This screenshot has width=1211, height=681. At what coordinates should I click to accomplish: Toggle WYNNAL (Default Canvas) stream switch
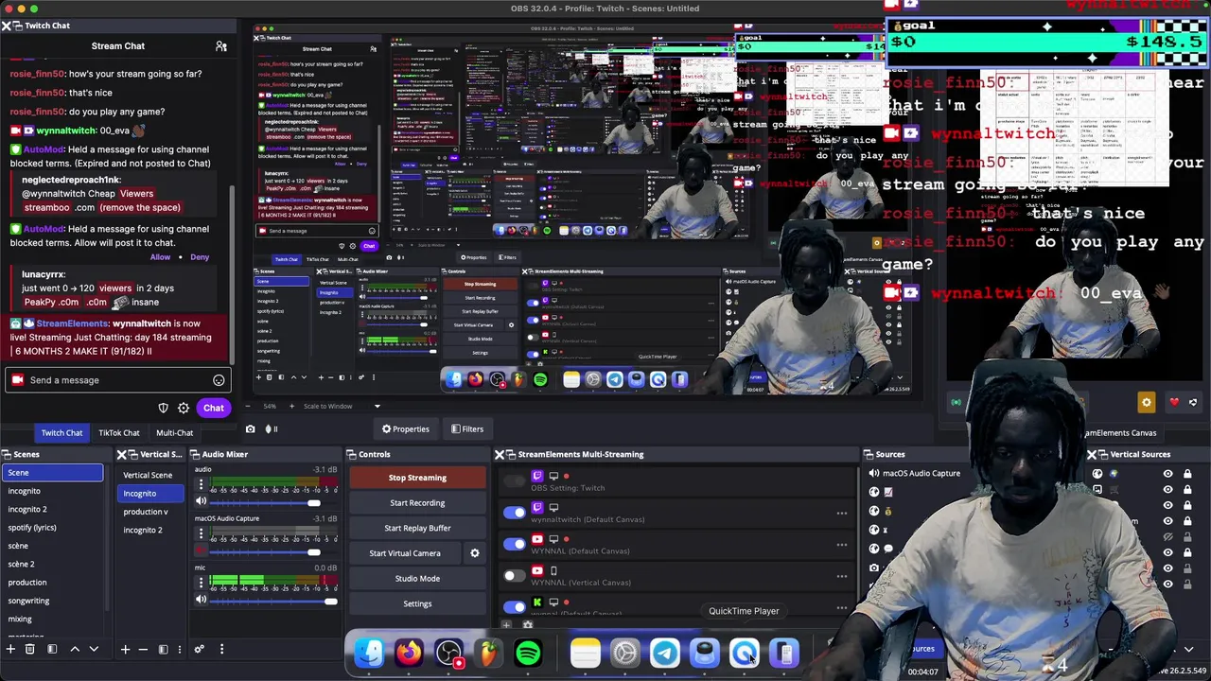tap(515, 544)
